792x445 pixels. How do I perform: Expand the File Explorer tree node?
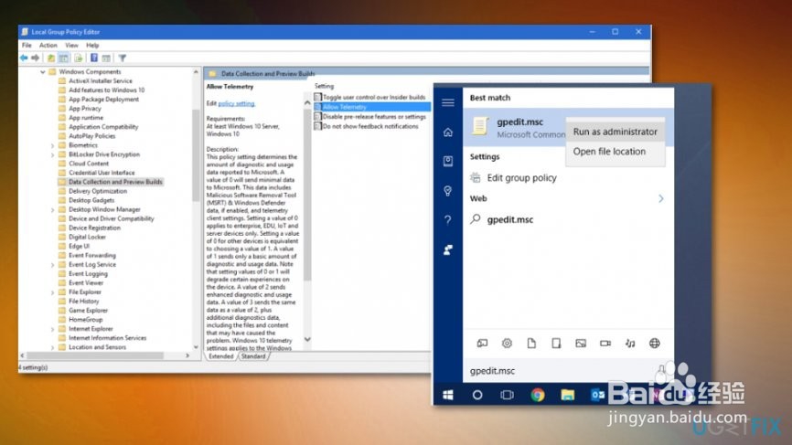coord(52,292)
